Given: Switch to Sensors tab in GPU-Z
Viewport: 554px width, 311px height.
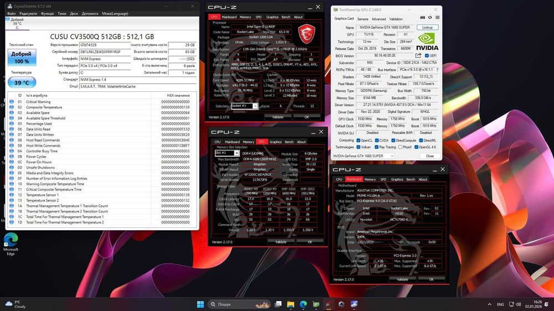Looking at the screenshot, I should point(362,19).
